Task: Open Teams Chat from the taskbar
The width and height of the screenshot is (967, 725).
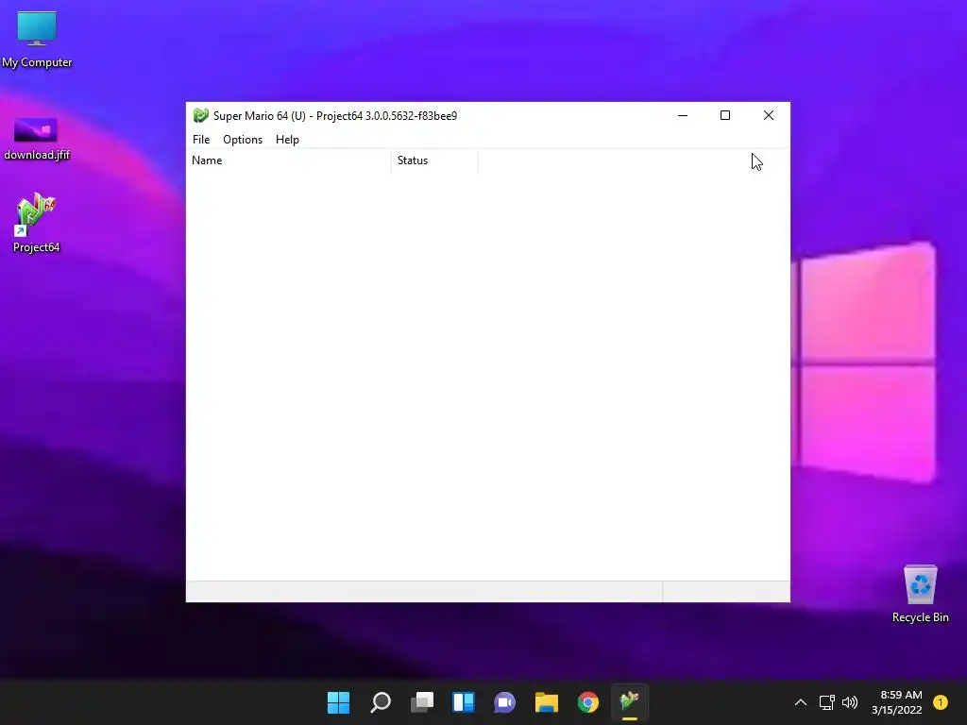Action: pyautogui.click(x=505, y=702)
